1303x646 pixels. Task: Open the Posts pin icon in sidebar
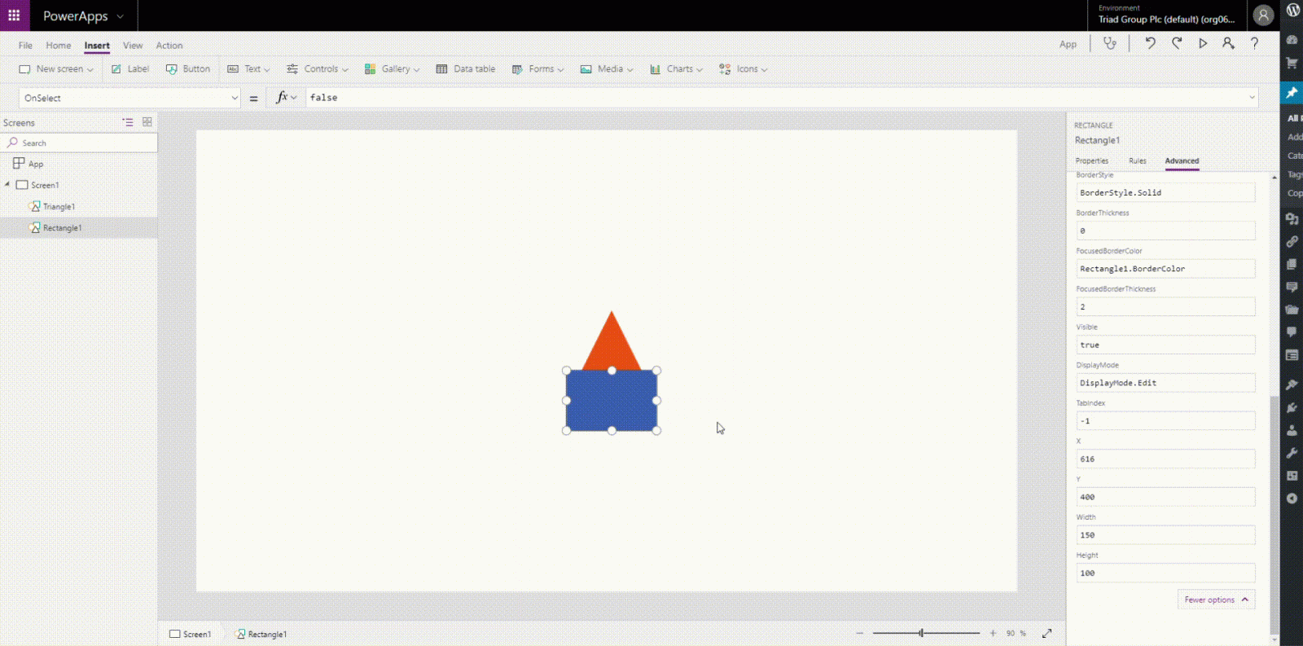(x=1292, y=93)
